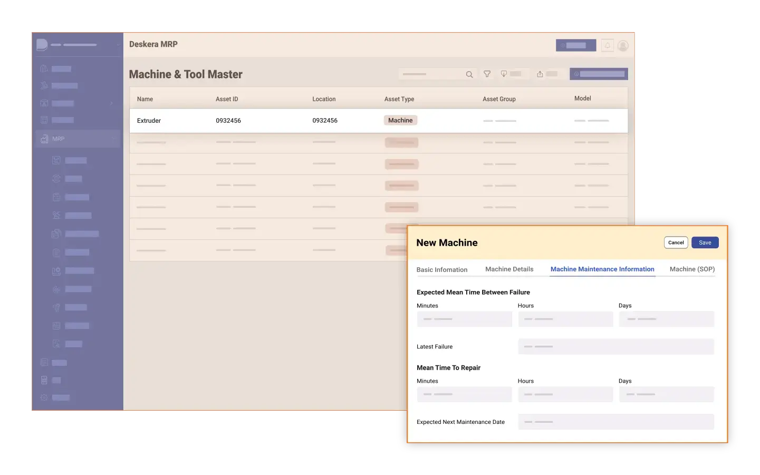Screen dimensions: 760x475
Task: Open the filter funnel icon
Action: pyautogui.click(x=487, y=74)
